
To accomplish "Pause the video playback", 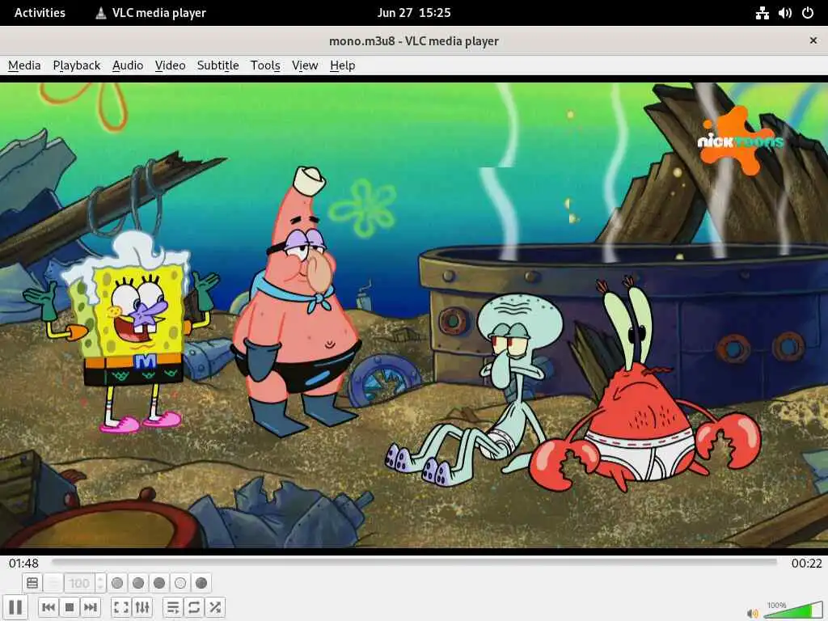I will pos(15,607).
